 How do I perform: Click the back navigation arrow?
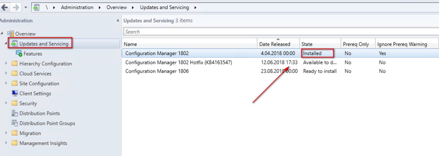[x=5, y=7]
